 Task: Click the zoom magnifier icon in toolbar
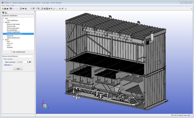pos(52,9)
